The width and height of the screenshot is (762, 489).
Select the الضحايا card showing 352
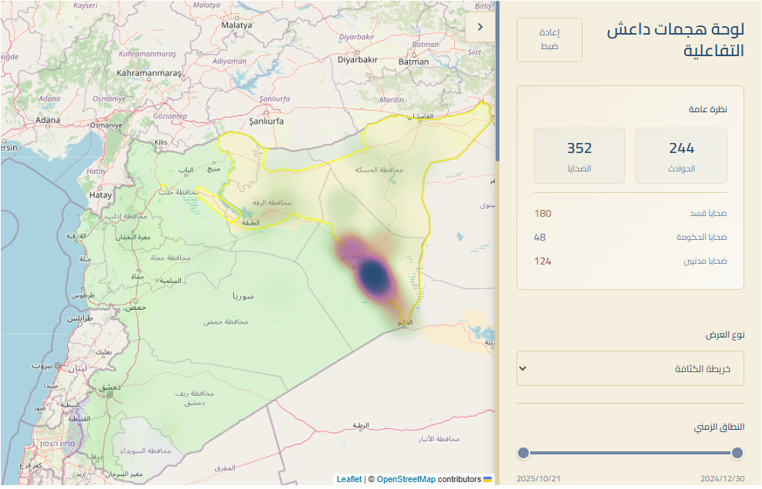click(x=579, y=155)
